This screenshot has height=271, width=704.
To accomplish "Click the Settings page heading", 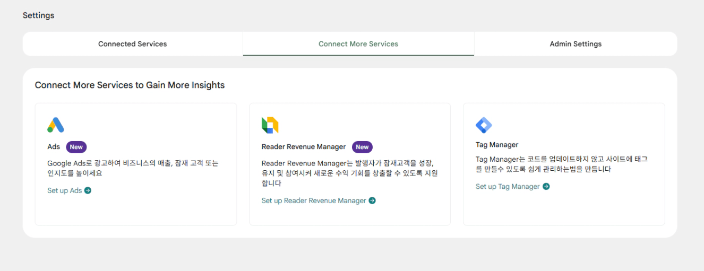I will pyautogui.click(x=38, y=15).
